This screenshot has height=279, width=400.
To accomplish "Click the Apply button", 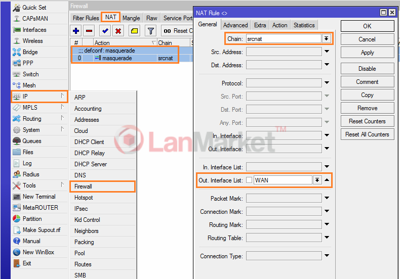I will click(x=367, y=53).
